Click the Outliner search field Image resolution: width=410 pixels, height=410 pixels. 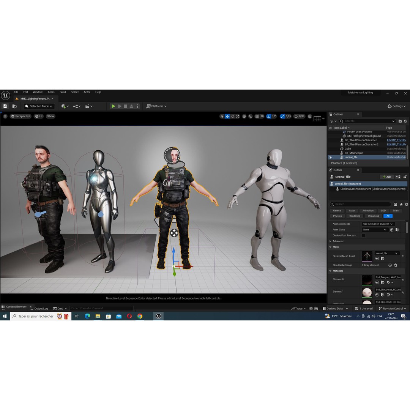(x=367, y=121)
